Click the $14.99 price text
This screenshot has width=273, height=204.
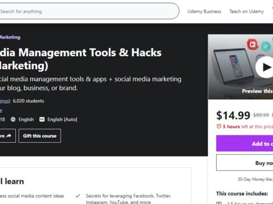pyautogui.click(x=233, y=116)
